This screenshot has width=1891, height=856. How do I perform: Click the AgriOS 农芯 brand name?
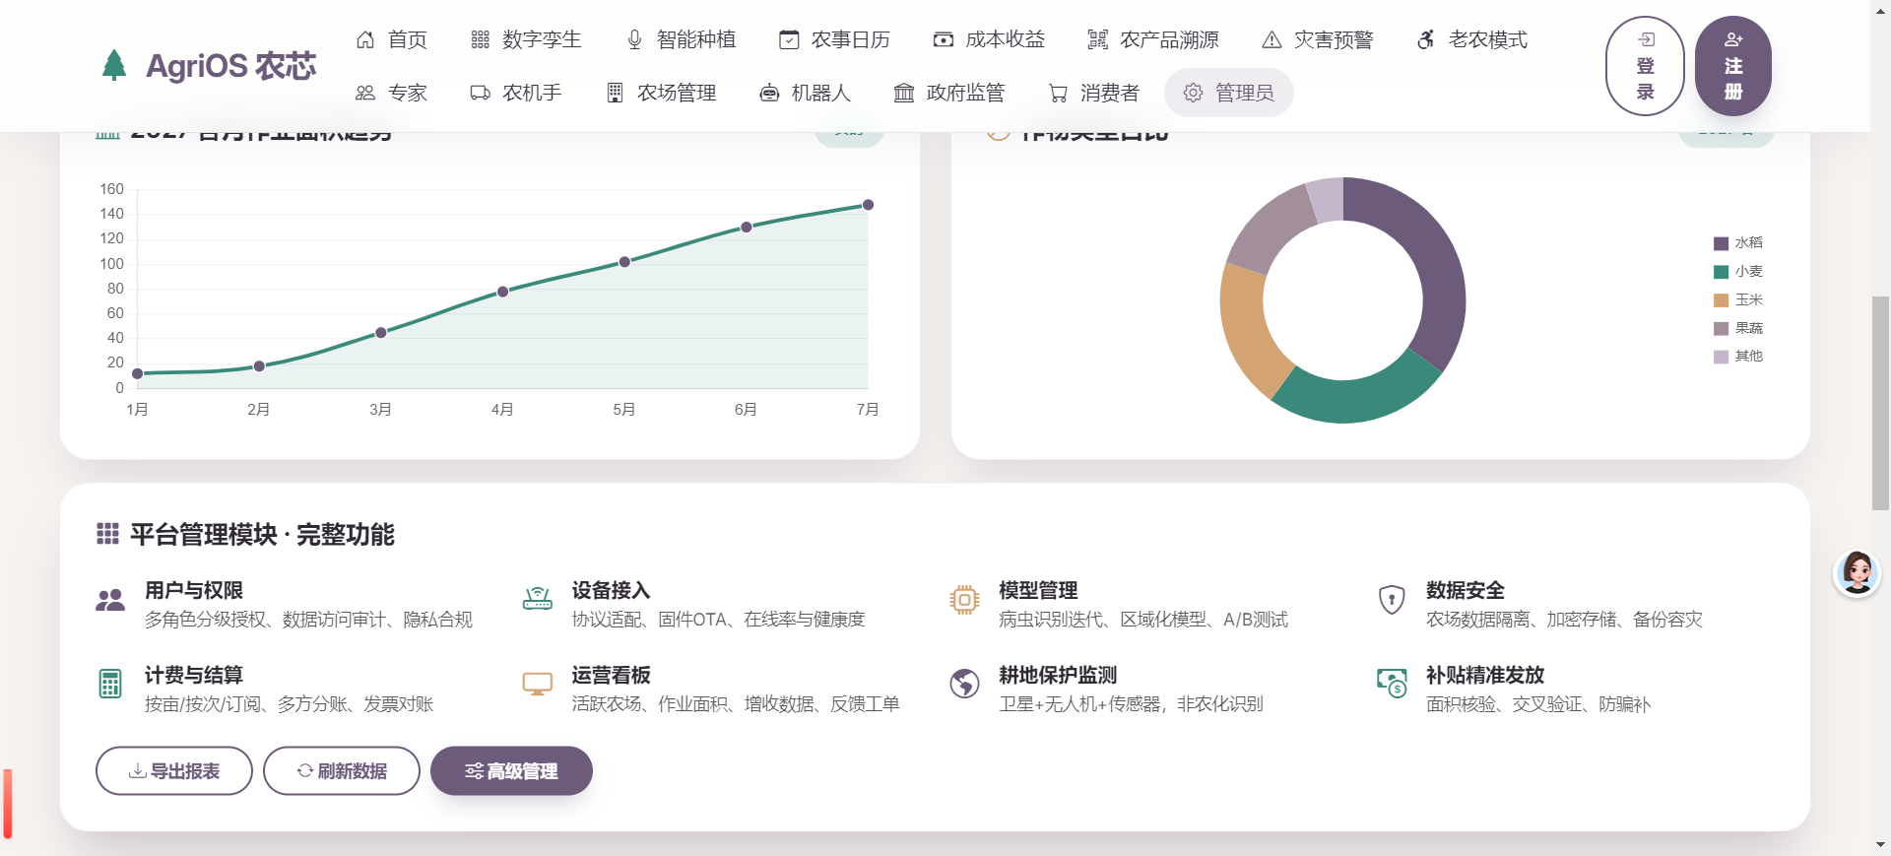(x=231, y=66)
